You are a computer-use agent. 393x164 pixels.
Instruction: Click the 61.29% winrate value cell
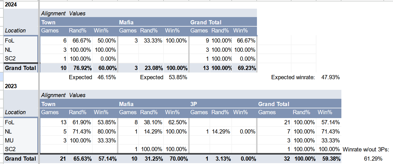click(373, 159)
